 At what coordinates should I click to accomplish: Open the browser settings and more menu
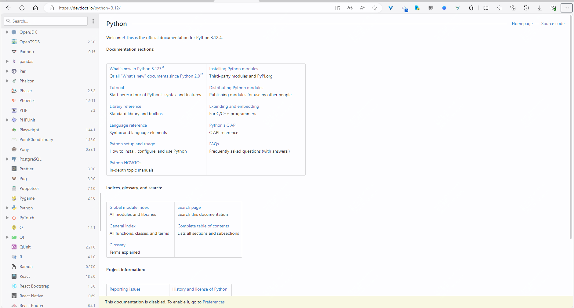[x=567, y=8]
